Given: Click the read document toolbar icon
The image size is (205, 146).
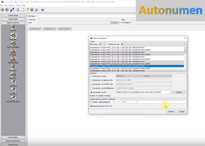Looking at the screenshot, I should click(x=18, y=10).
